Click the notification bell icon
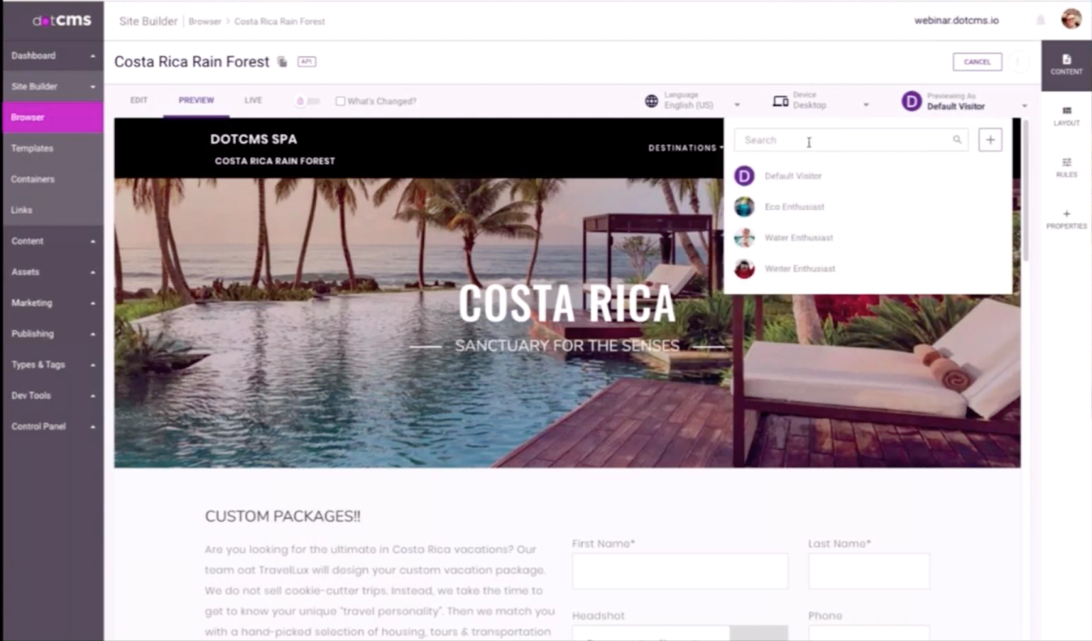This screenshot has height=641, width=1092. [1040, 20]
